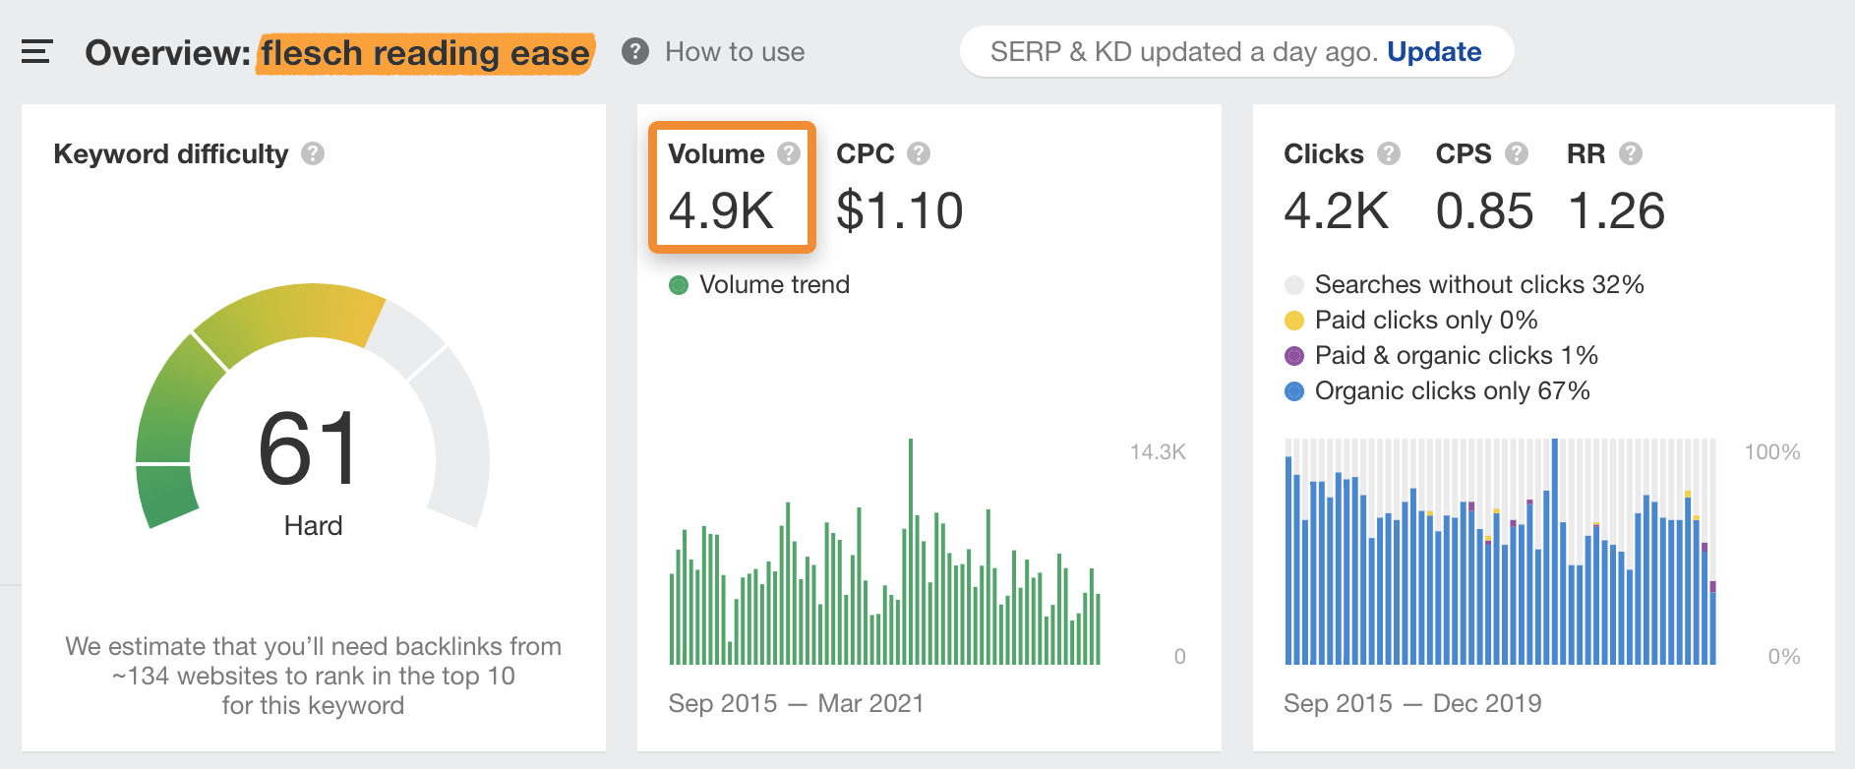Click the CPC help question mark
The height and width of the screenshot is (769, 1855).
(919, 154)
